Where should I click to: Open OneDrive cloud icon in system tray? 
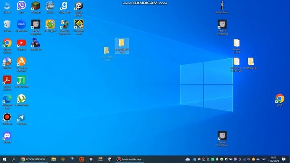tap(188, 159)
